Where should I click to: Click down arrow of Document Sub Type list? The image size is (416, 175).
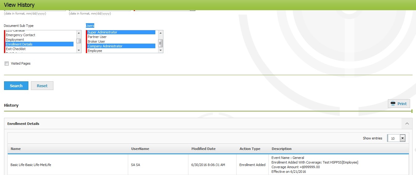[x=79, y=50]
